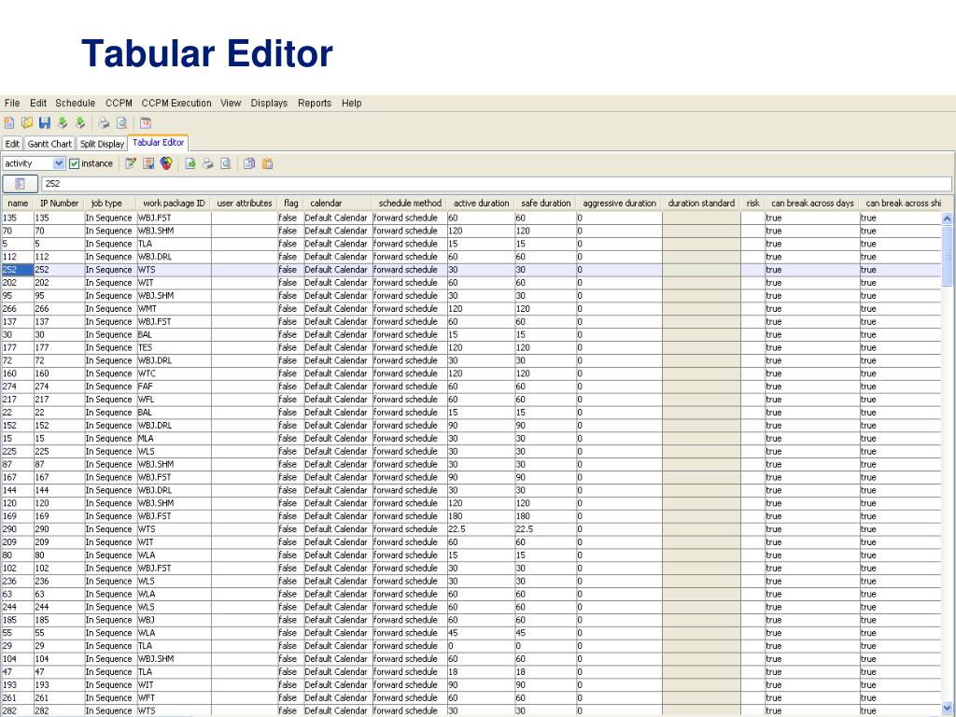The height and width of the screenshot is (717, 956).
Task: Click the user attributes column header
Action: pos(245,203)
